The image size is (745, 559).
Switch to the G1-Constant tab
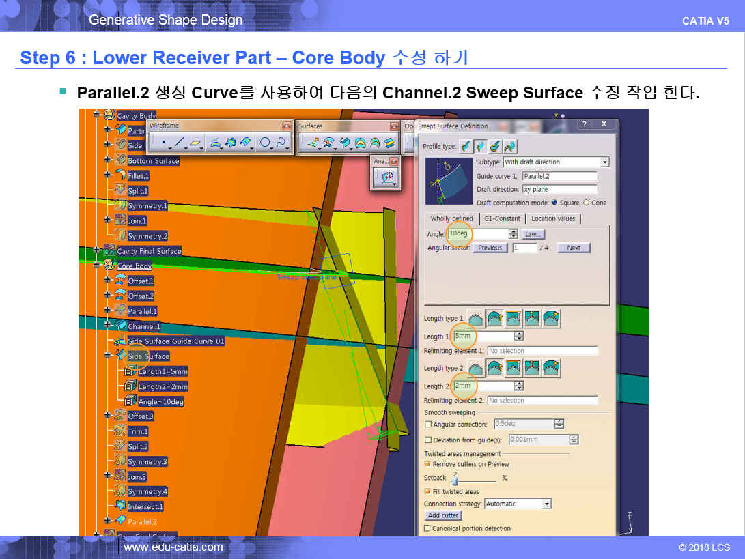coord(502,218)
